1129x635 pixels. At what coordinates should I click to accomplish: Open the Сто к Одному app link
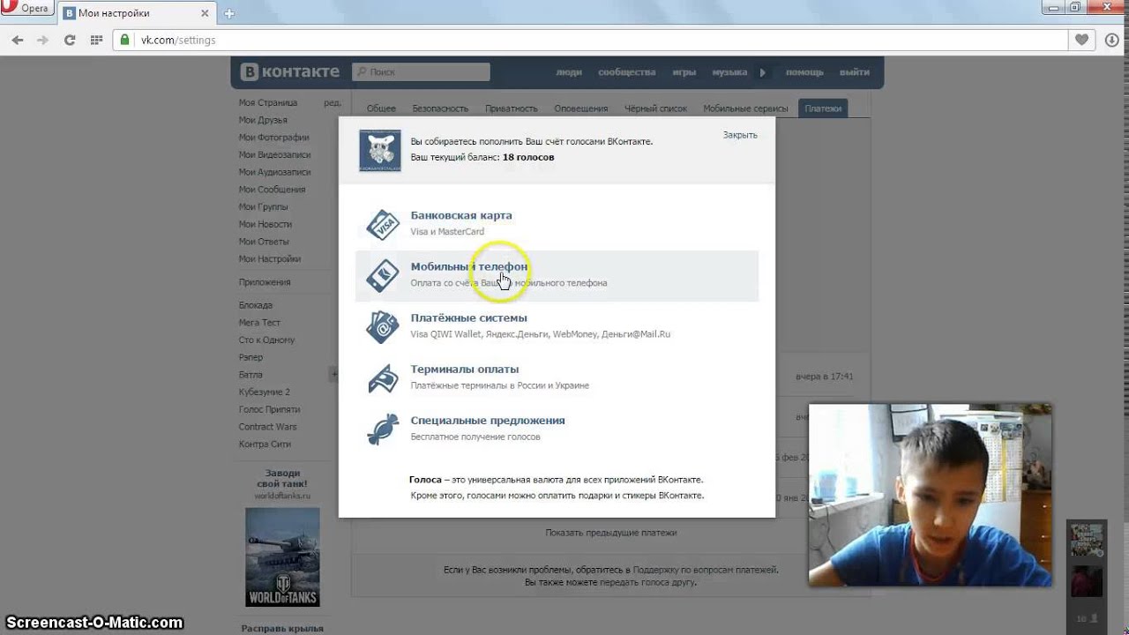266,340
